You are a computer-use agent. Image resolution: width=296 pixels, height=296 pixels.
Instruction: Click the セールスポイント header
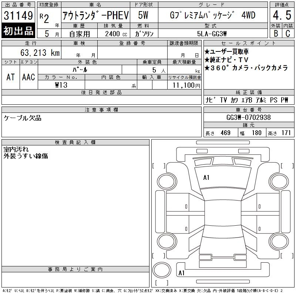point(249,43)
